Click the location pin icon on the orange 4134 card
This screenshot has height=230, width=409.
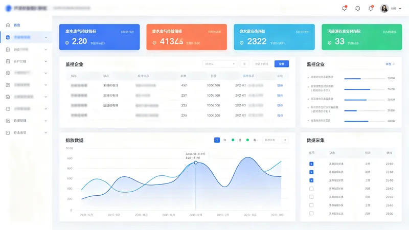point(154,42)
